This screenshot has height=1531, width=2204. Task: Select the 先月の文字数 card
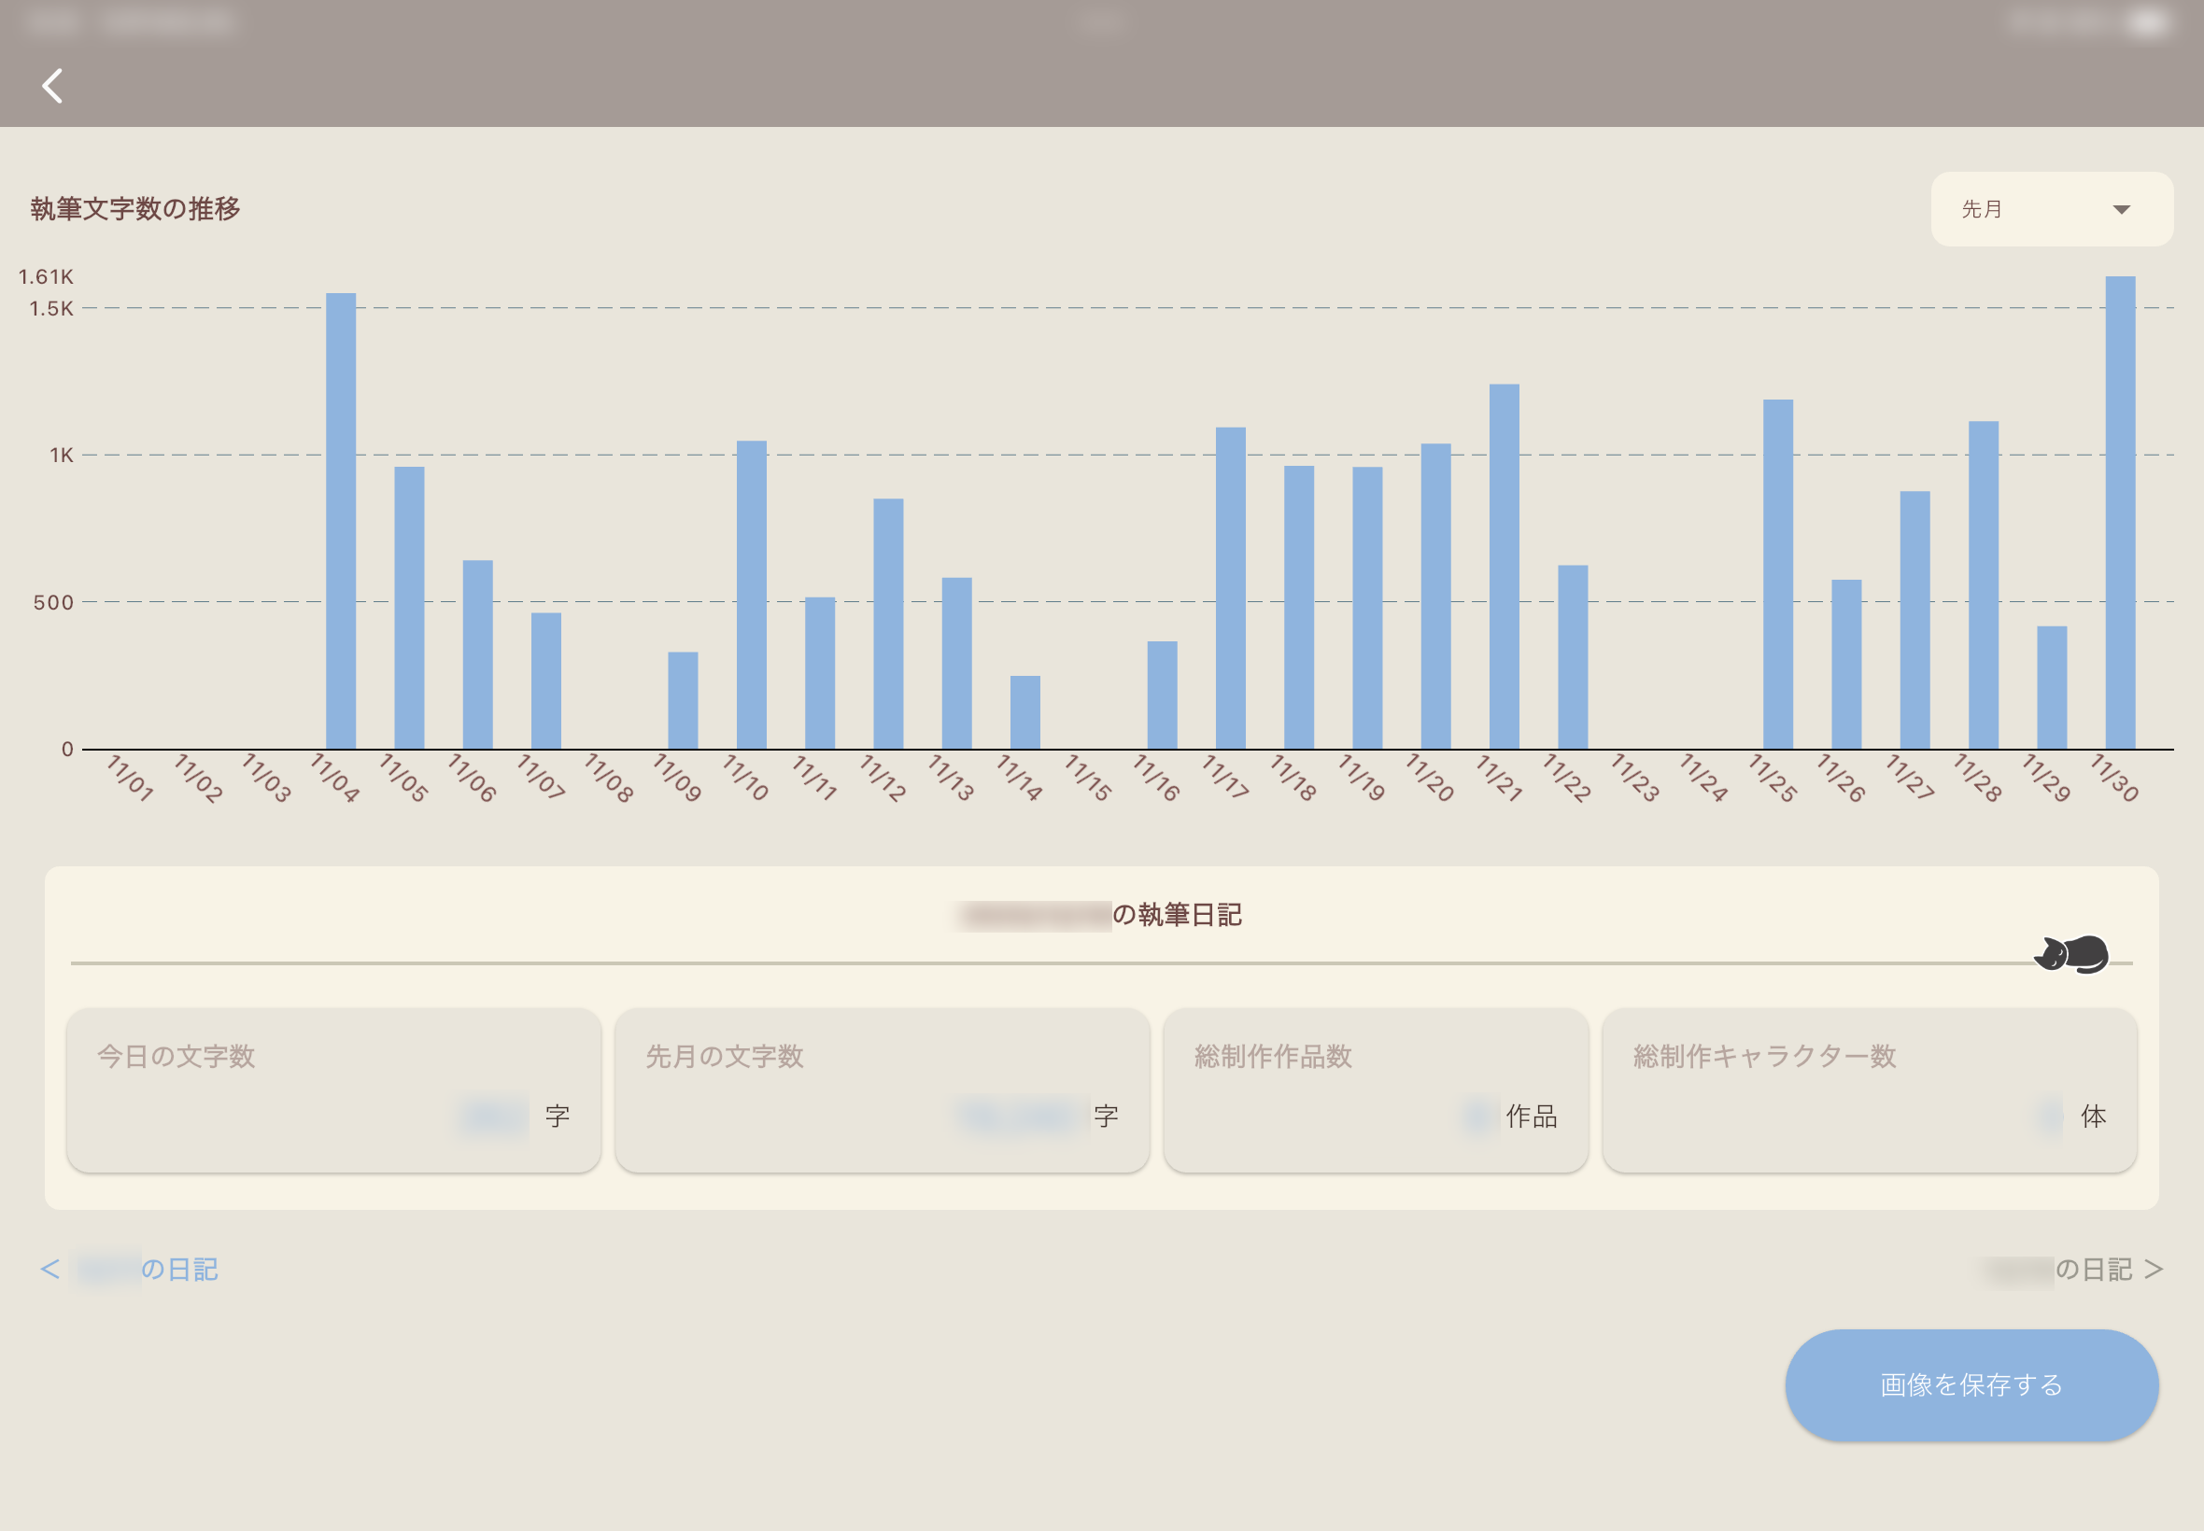(x=882, y=1089)
